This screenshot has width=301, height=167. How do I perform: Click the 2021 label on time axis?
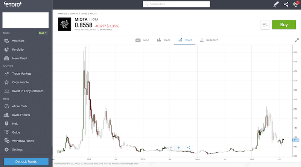[x=251, y=159]
